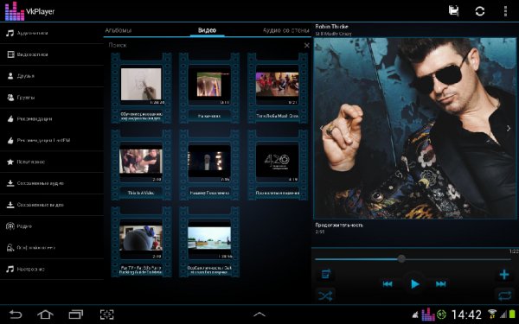Click the Wi-Fi status icon
Image resolution: width=519 pixels, height=324 pixels.
pyautogui.click(x=492, y=314)
